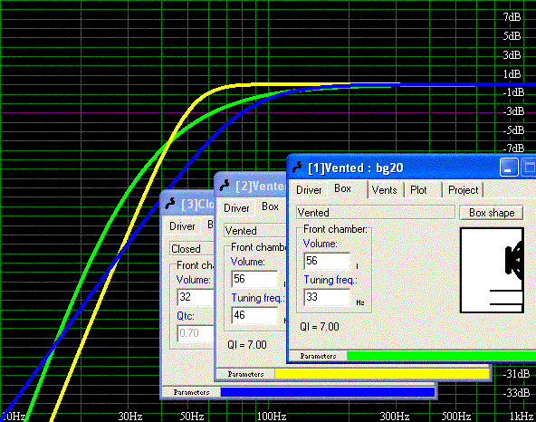Switch to the Vents tab
This screenshot has width=536, height=422.
tap(384, 190)
